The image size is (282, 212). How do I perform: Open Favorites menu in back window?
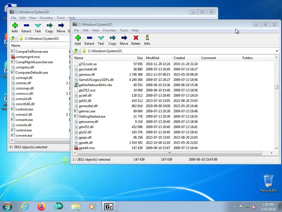(x=46, y=18)
